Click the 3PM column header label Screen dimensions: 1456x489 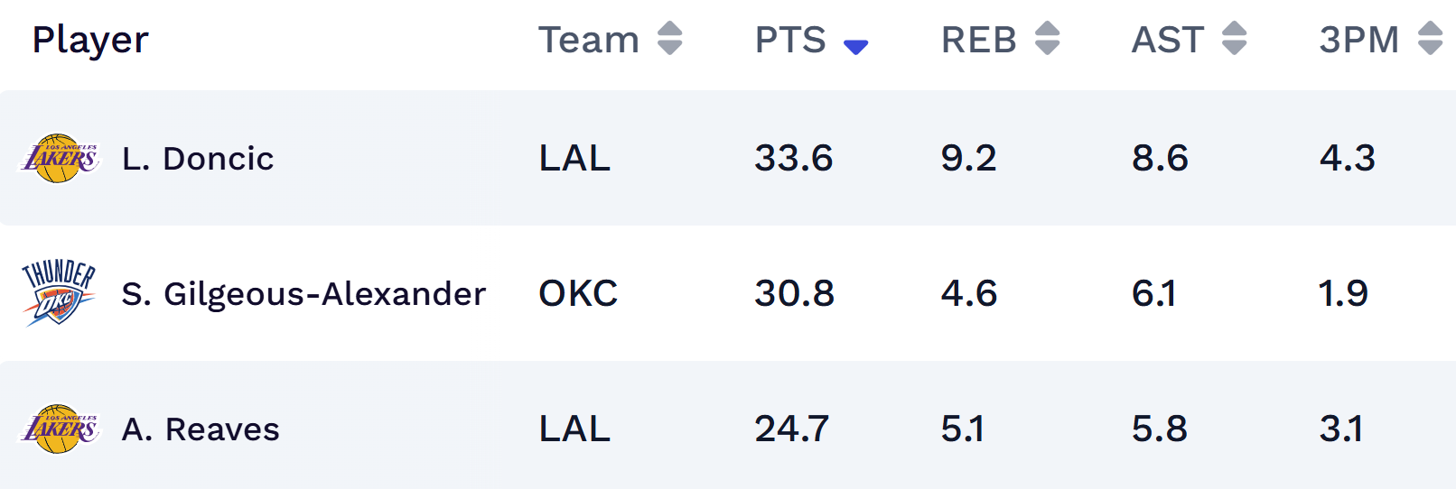1358,40
